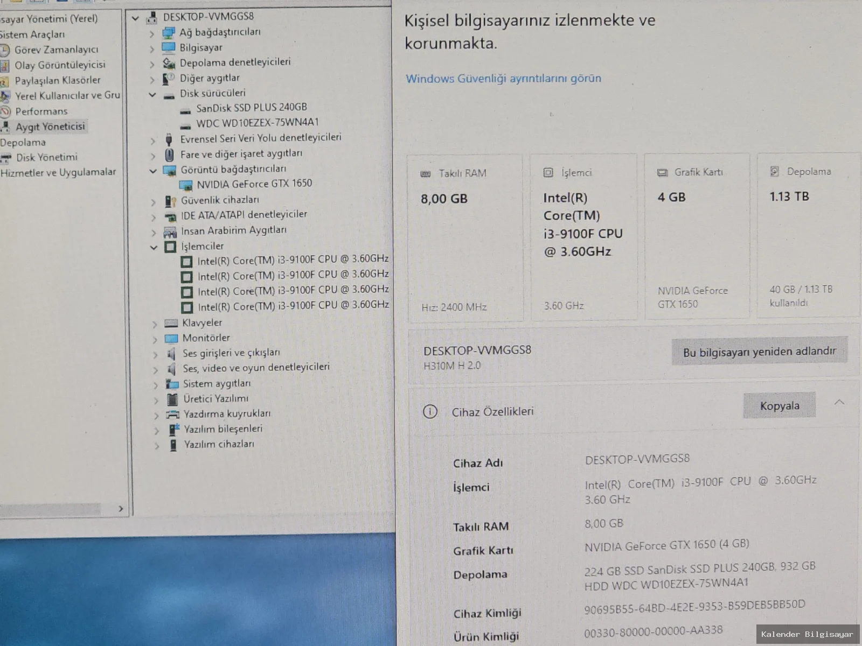Screen dimensions: 862x646
Task: Select the NVIDIA GeForce GTX 1650 adapter icon
Action: pos(186,185)
